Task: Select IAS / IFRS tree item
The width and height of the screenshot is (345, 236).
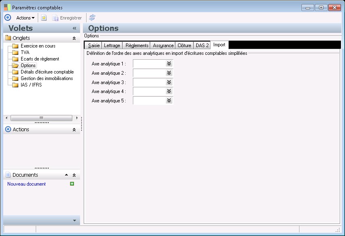Action: point(31,85)
